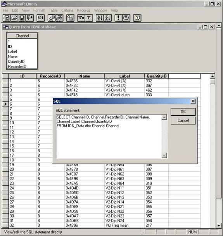Maximize the Query from IONDatabase window
This screenshot has height=236, width=223.
(206, 27)
